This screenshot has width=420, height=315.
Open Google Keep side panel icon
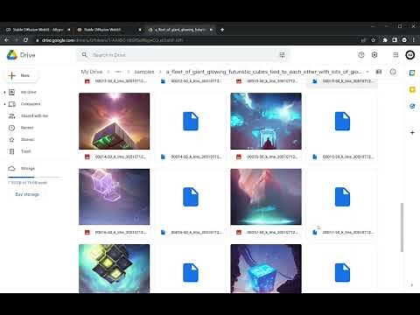[x=412, y=89]
